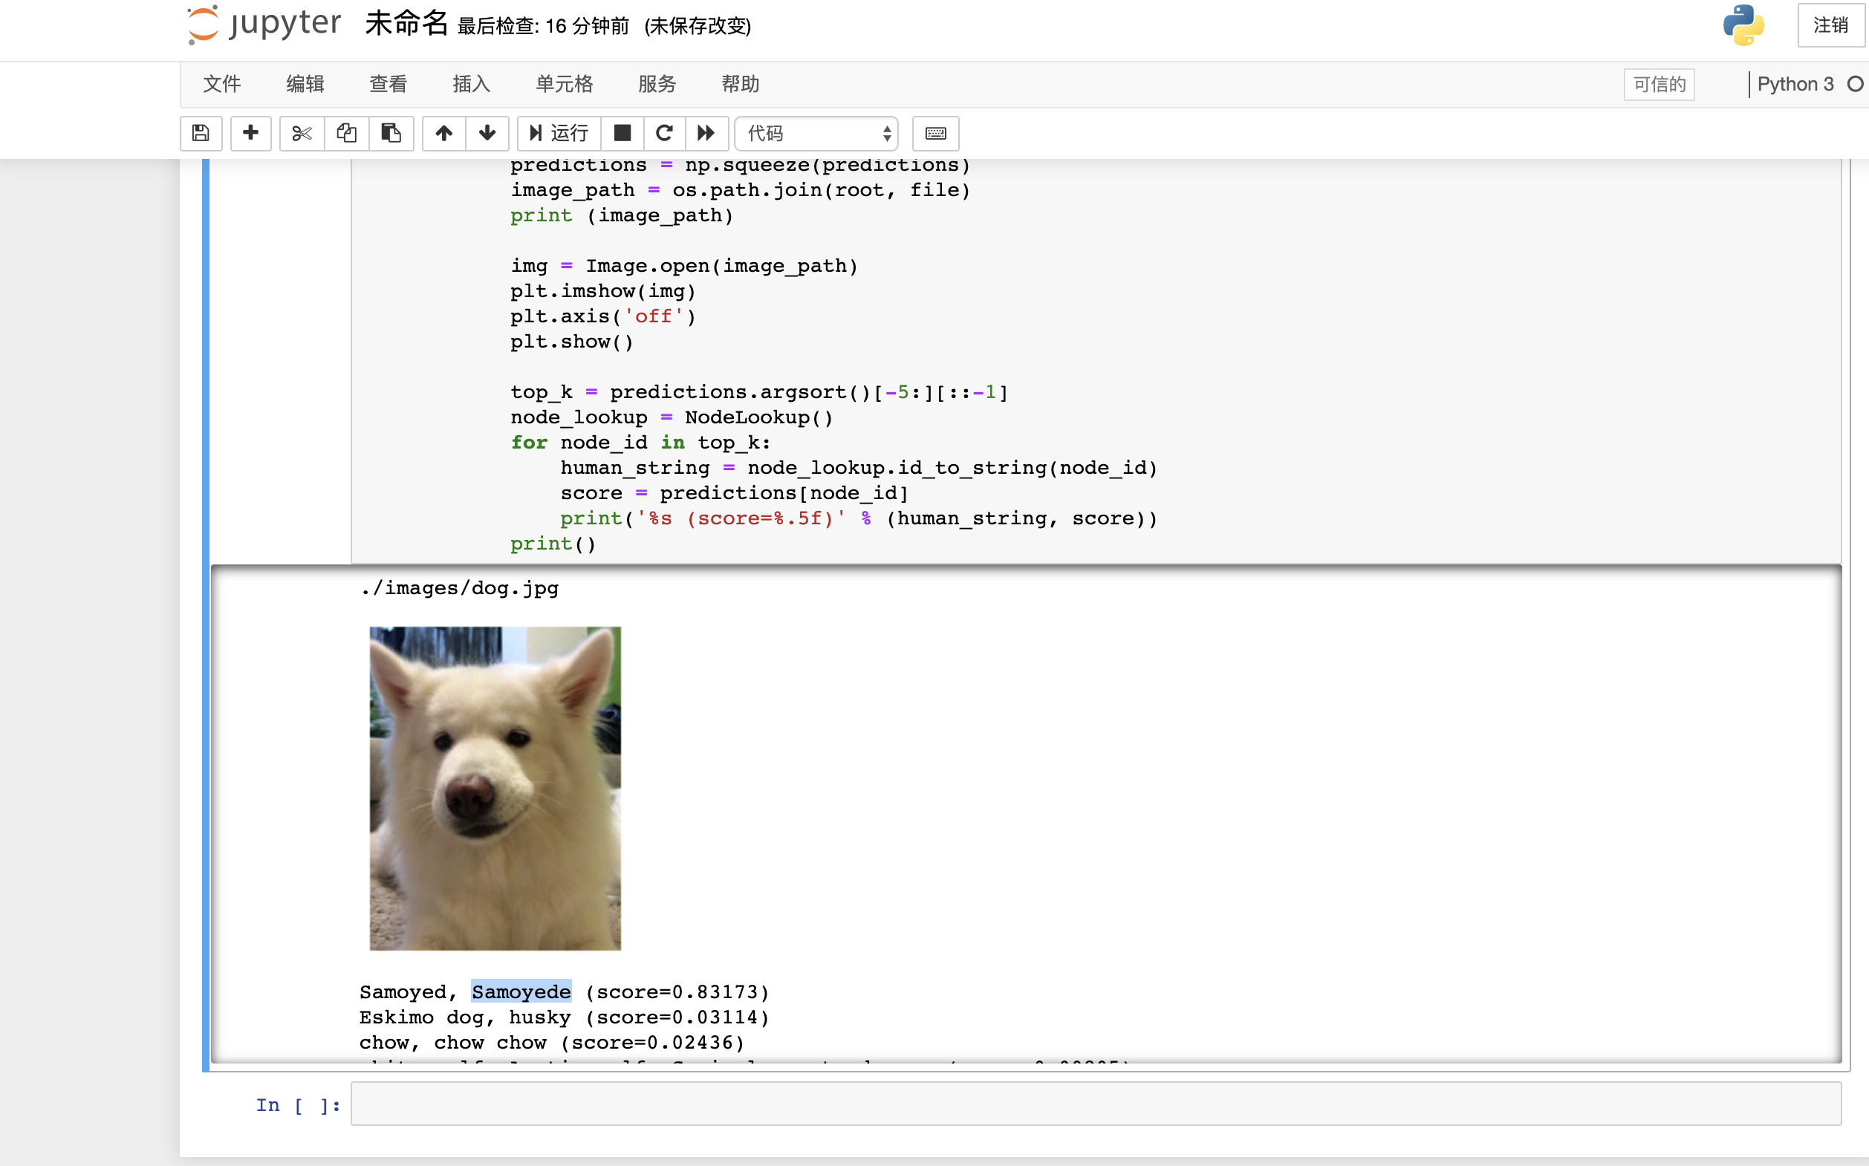Click the notebook title 未命名 to rename

(x=406, y=23)
